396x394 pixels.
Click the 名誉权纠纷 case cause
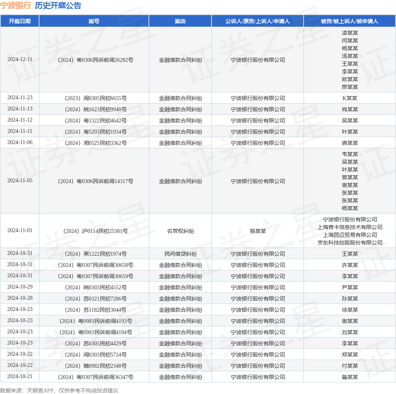tap(180, 231)
